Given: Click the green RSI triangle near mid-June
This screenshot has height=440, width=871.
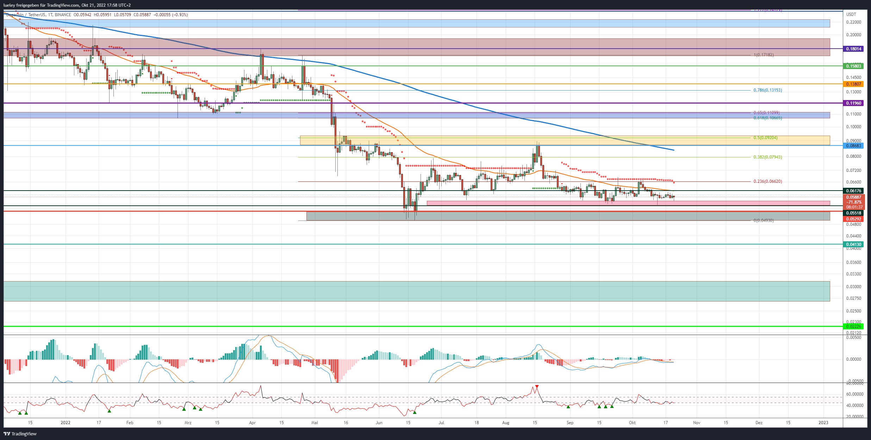Looking at the screenshot, I should pyautogui.click(x=415, y=412).
